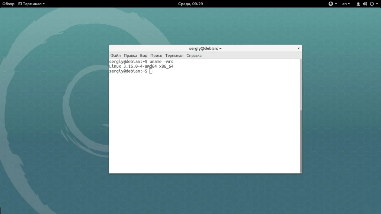
Task: Open the Среда 09:29 clock calendar
Action: [190, 4]
